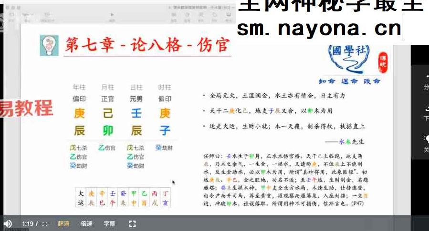The height and width of the screenshot is (231, 429).
Task: Select the 乙酉 luck cycle cell
Action: coord(144,198)
